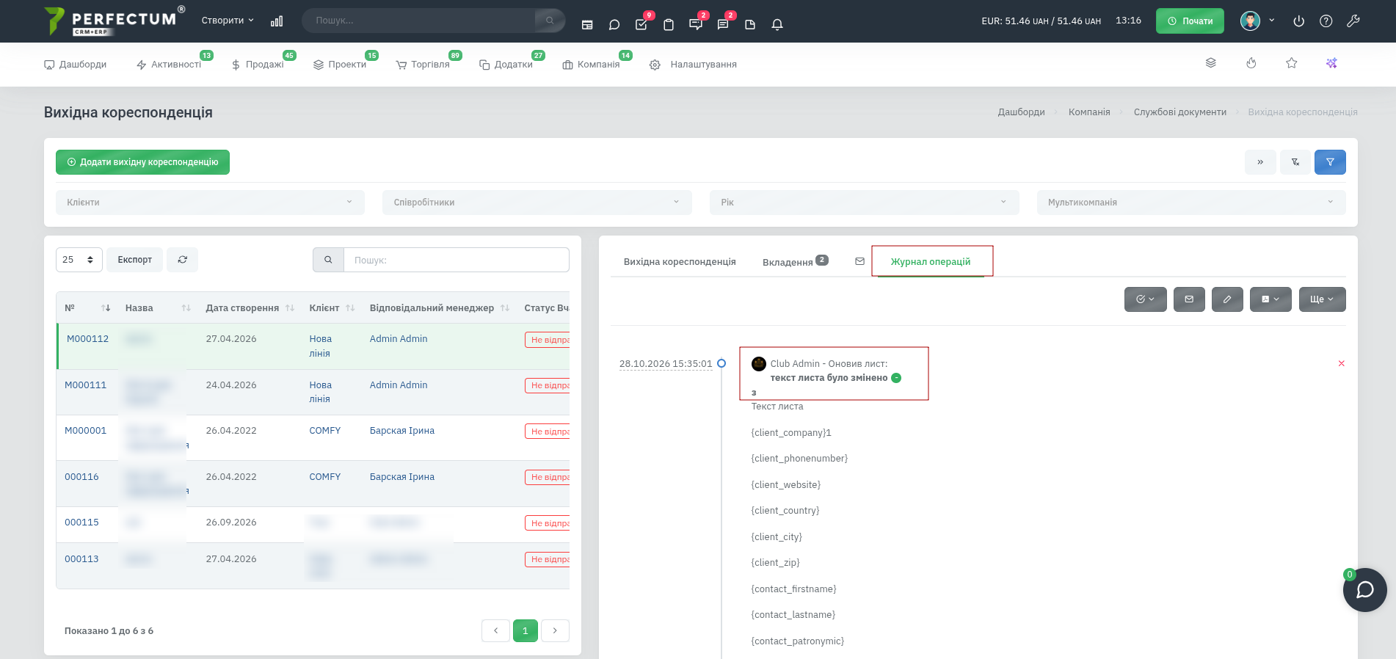Refresh the correspondence table
Screen dimensions: 1396x659
point(182,260)
